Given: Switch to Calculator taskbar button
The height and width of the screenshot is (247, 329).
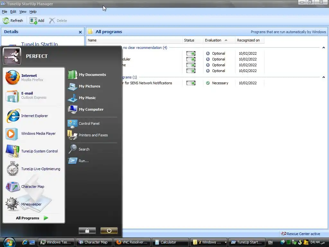Looking at the screenshot, I should tap(170, 242).
